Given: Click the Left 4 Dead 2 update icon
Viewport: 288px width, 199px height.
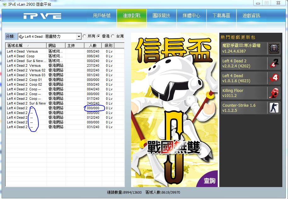Looking at the screenshot, I should click(274, 63).
